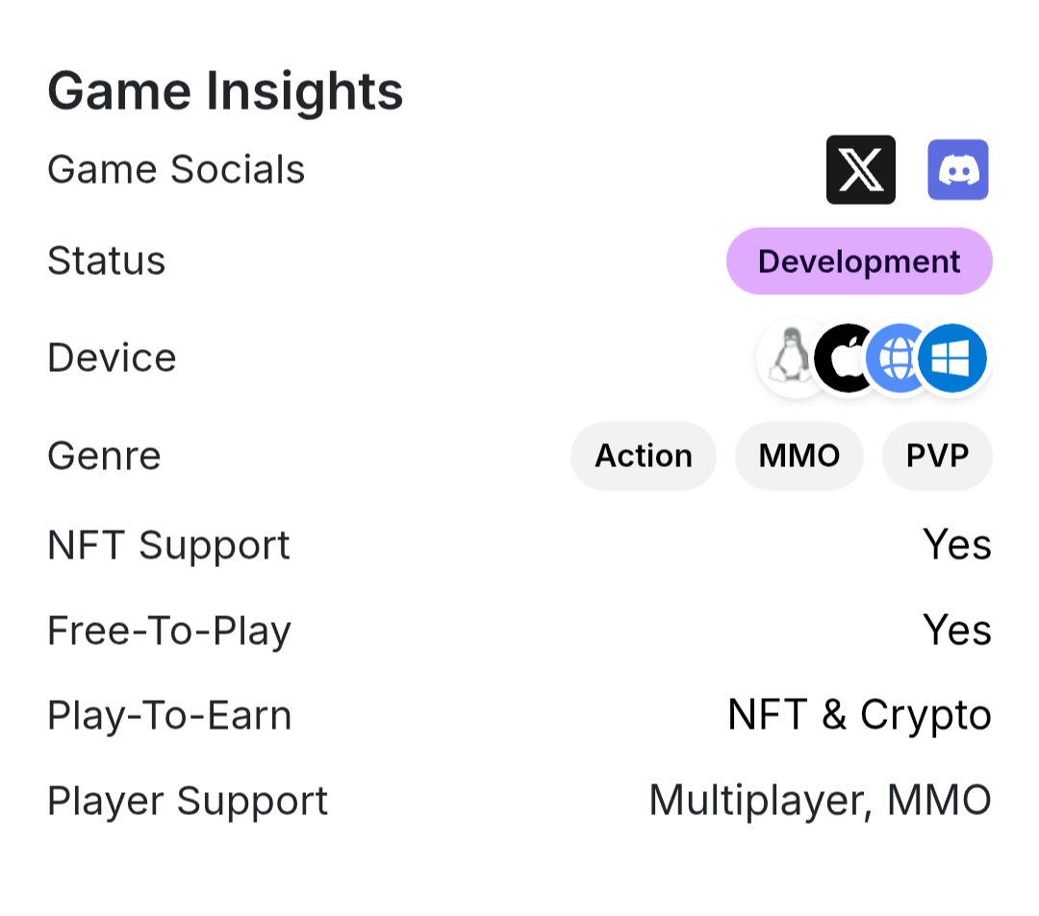Click the Status row label
The height and width of the screenshot is (916, 1039).
pyautogui.click(x=107, y=260)
